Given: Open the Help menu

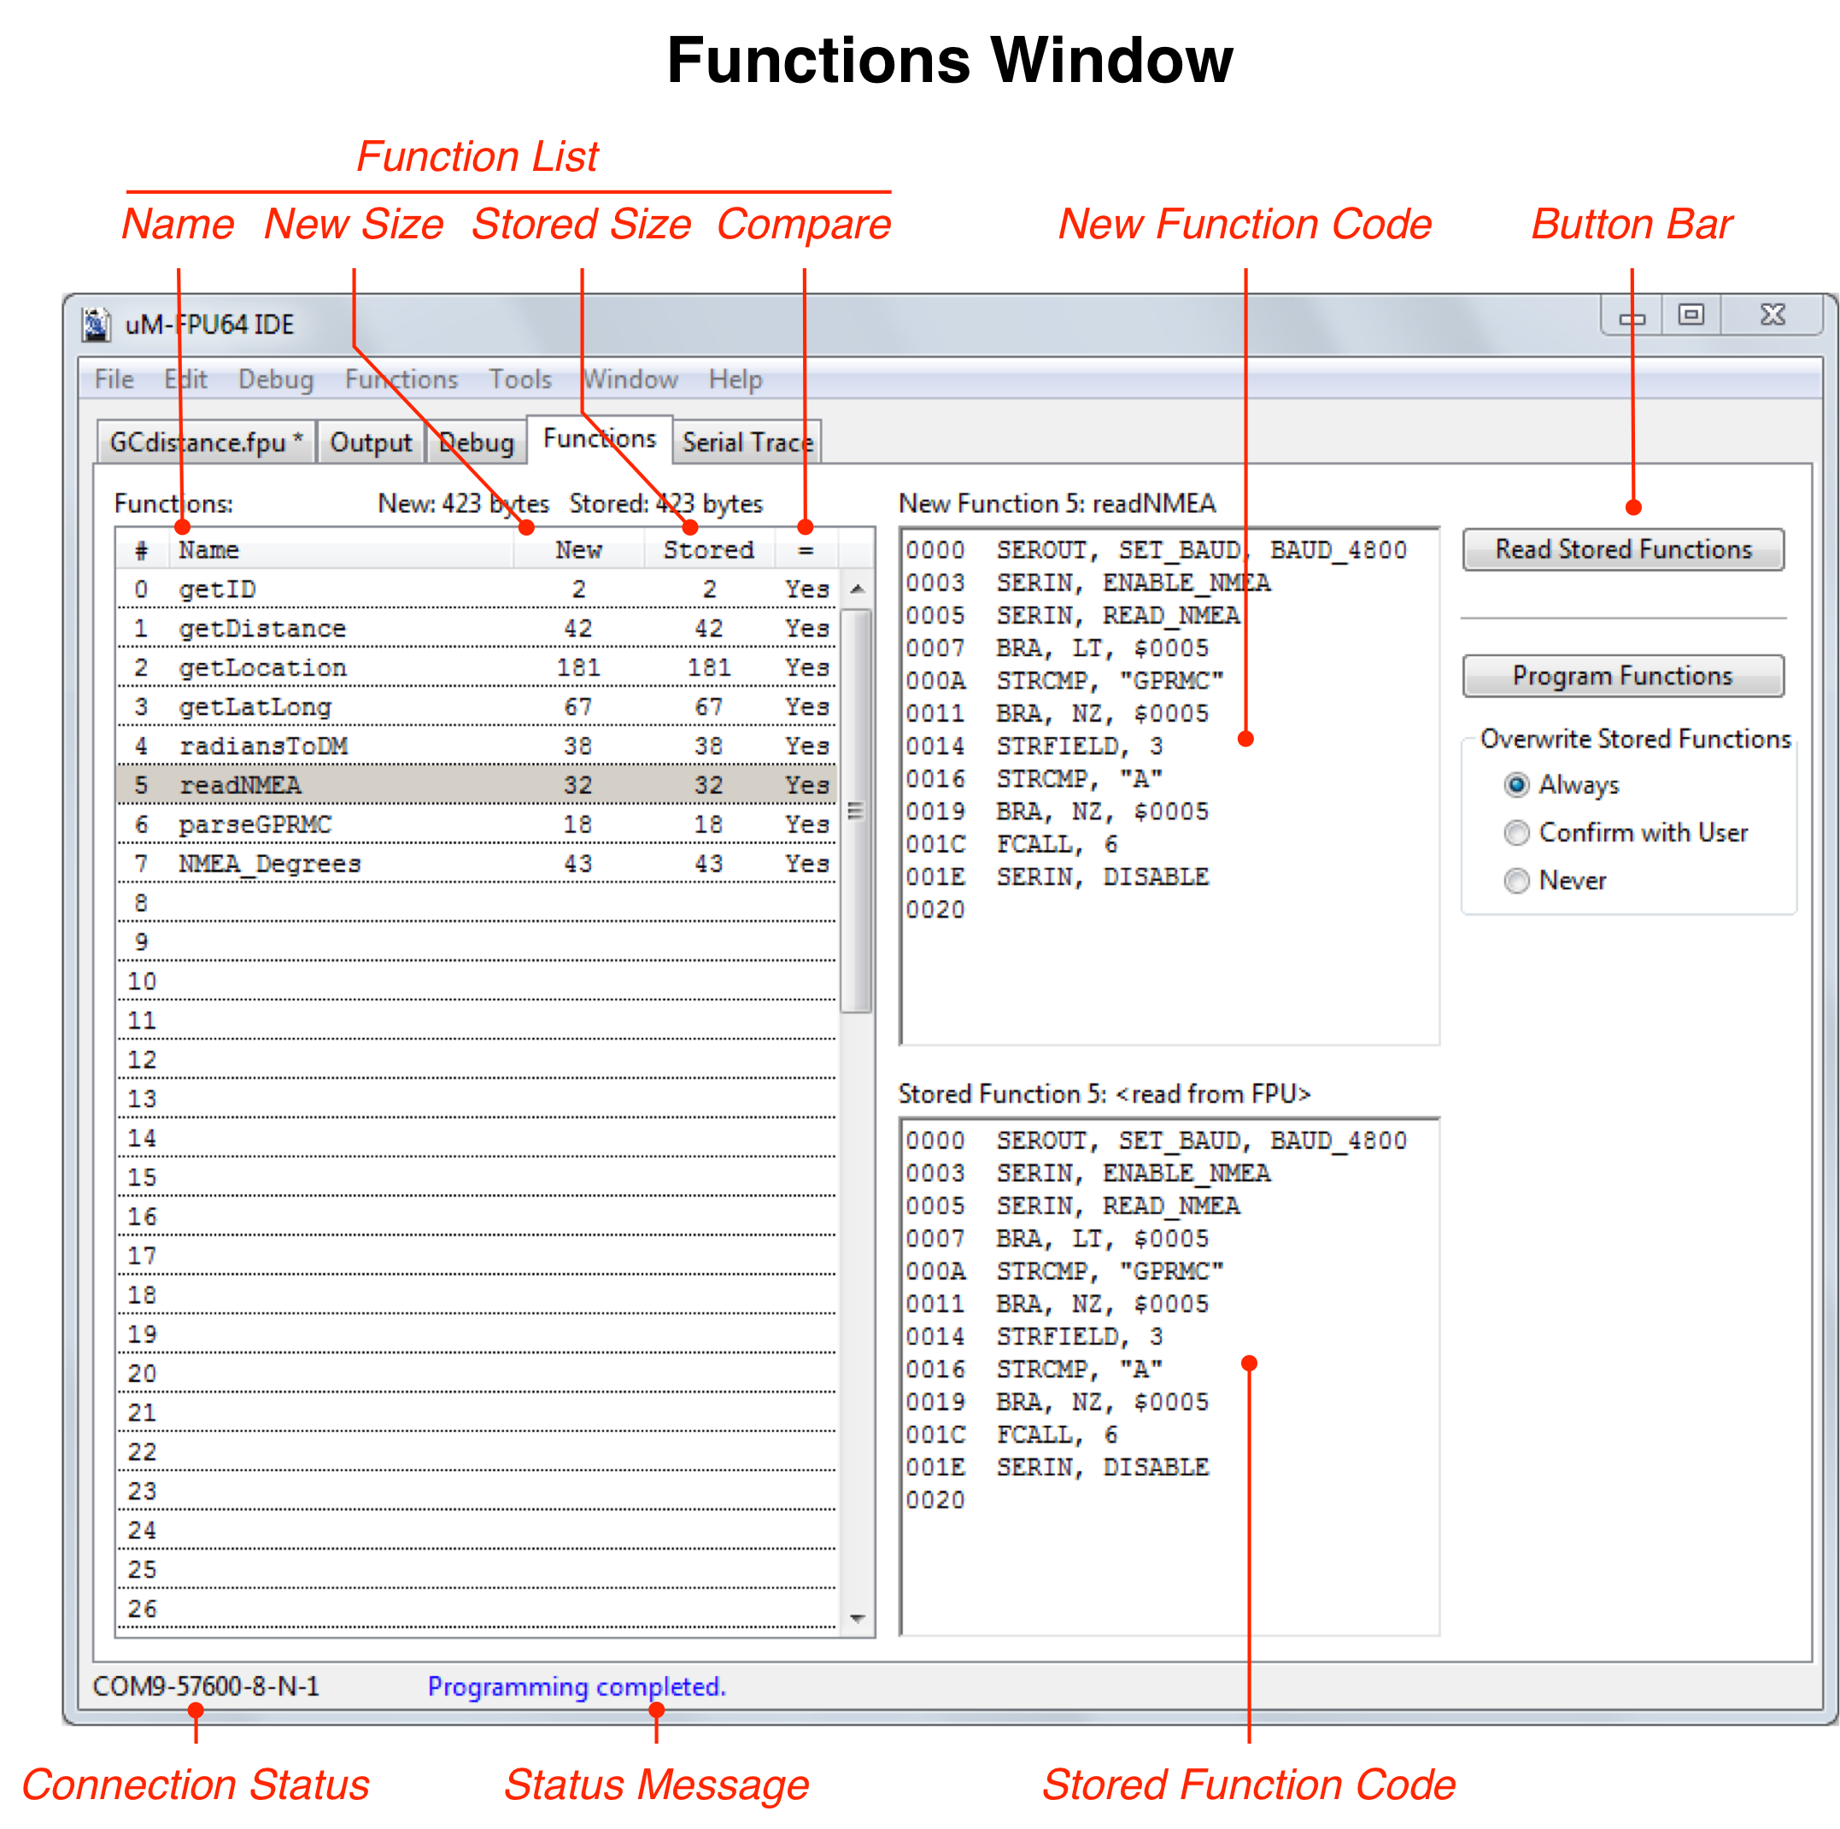Looking at the screenshot, I should click(735, 379).
